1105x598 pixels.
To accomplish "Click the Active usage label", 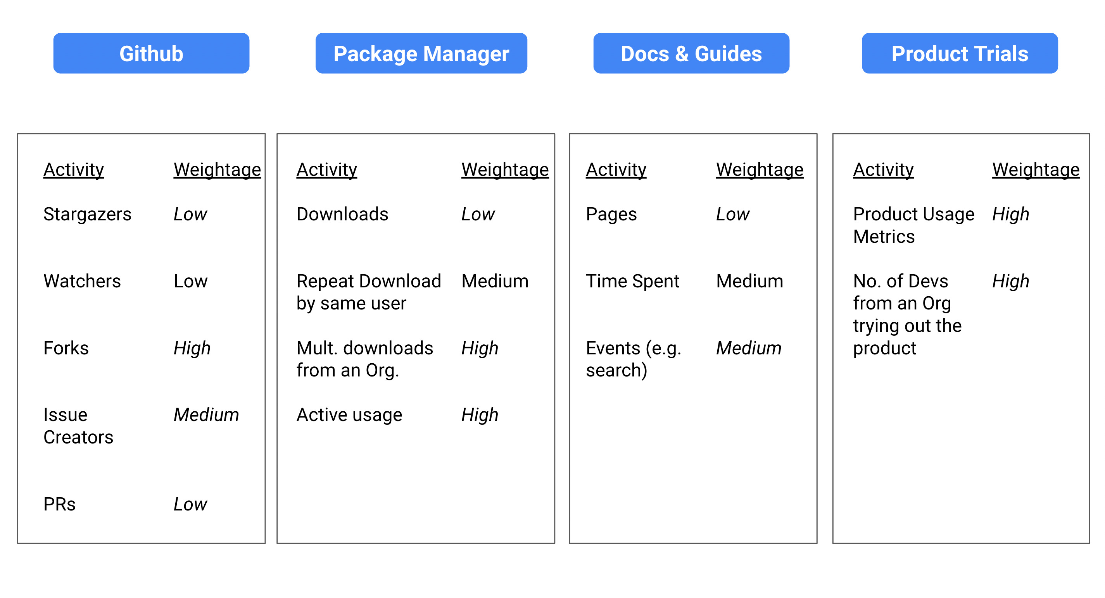I will 349,415.
